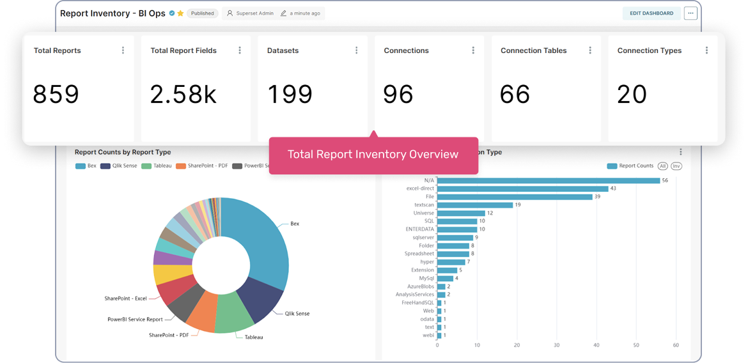Open the dashboard ellipsis actions menu
Image resolution: width=748 pixels, height=363 pixels.
tap(690, 13)
